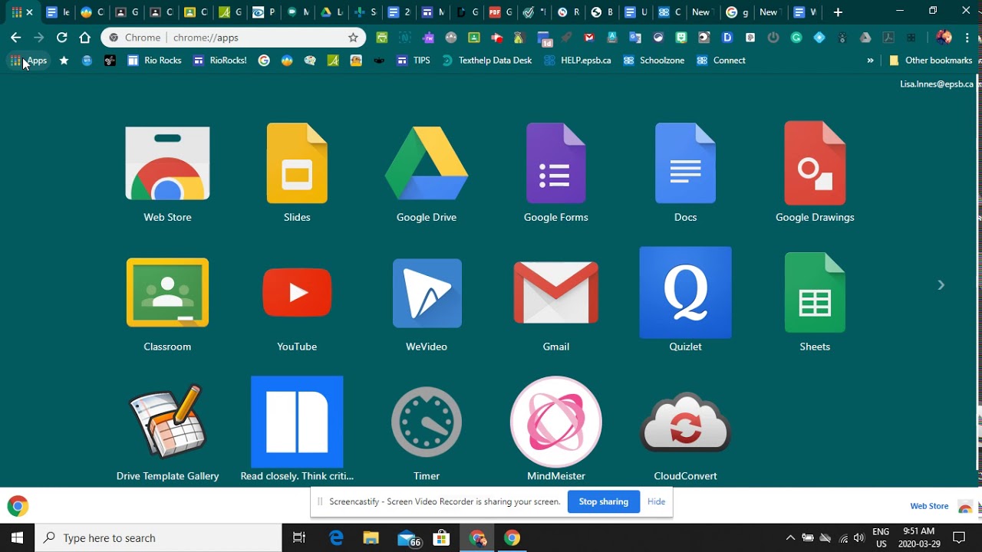Open the ENG US language selector
Viewport: 982px width, 552px height.
pos(881,538)
